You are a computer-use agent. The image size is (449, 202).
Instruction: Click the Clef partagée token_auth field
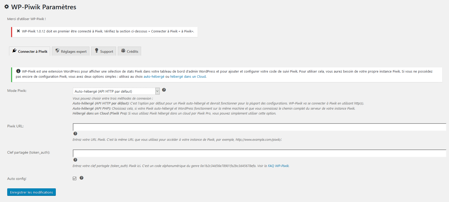(259, 153)
